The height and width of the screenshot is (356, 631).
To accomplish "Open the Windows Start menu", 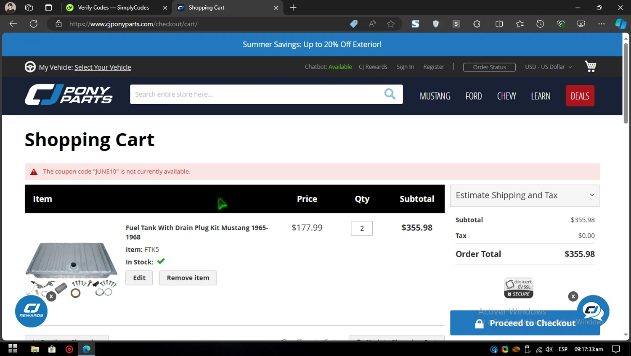I will tap(13, 349).
